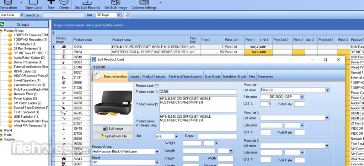Switch to the Images tab

pyautogui.click(x=134, y=76)
